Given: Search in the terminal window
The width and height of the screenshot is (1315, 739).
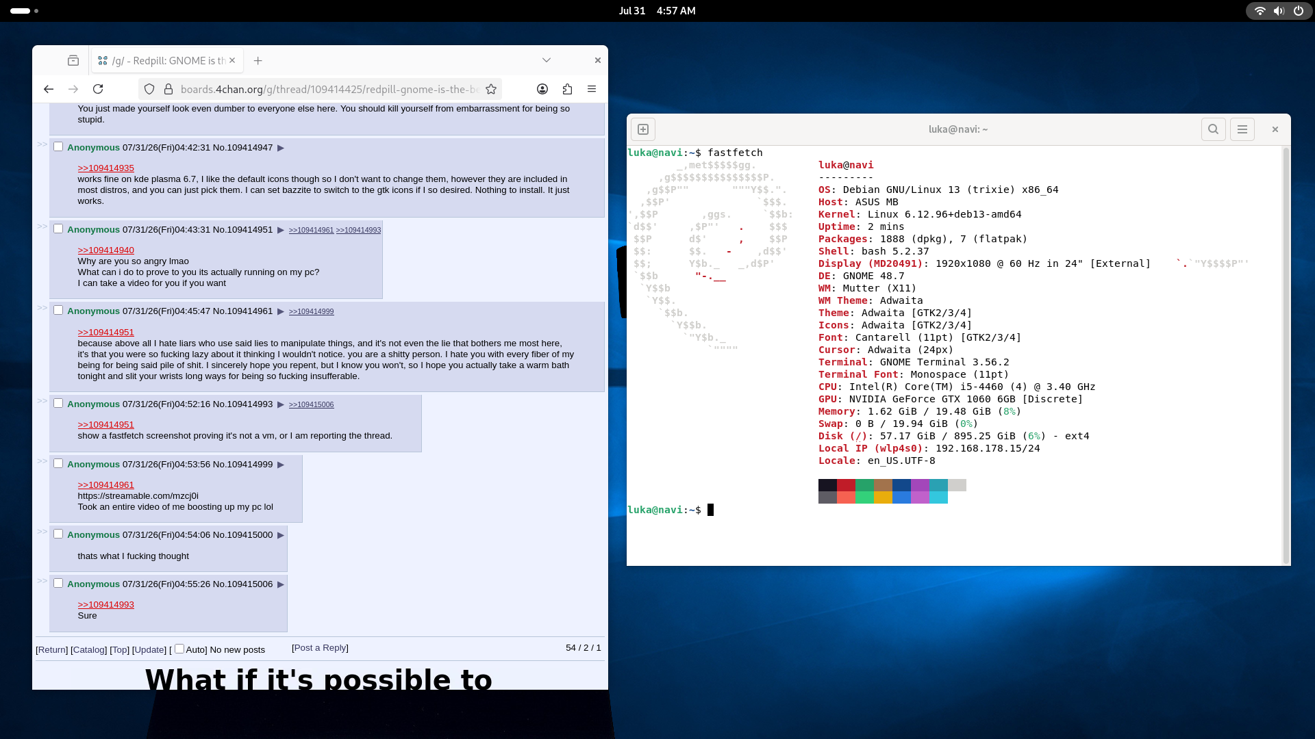Looking at the screenshot, I should point(1213,129).
